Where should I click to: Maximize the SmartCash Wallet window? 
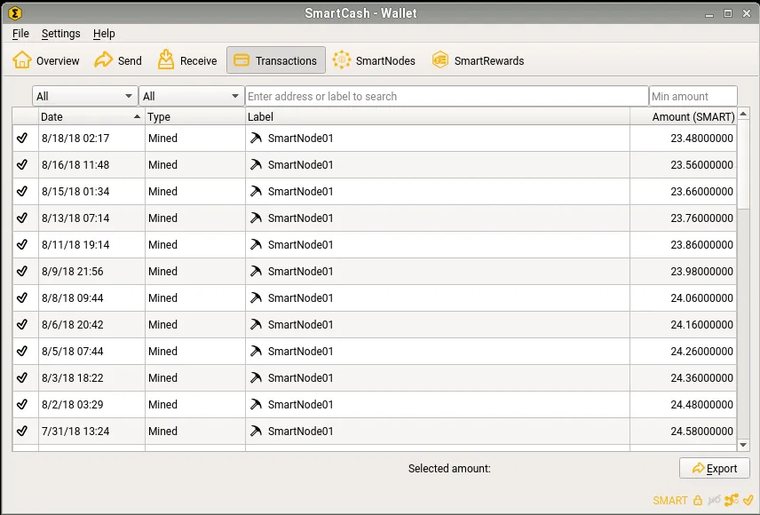click(727, 13)
